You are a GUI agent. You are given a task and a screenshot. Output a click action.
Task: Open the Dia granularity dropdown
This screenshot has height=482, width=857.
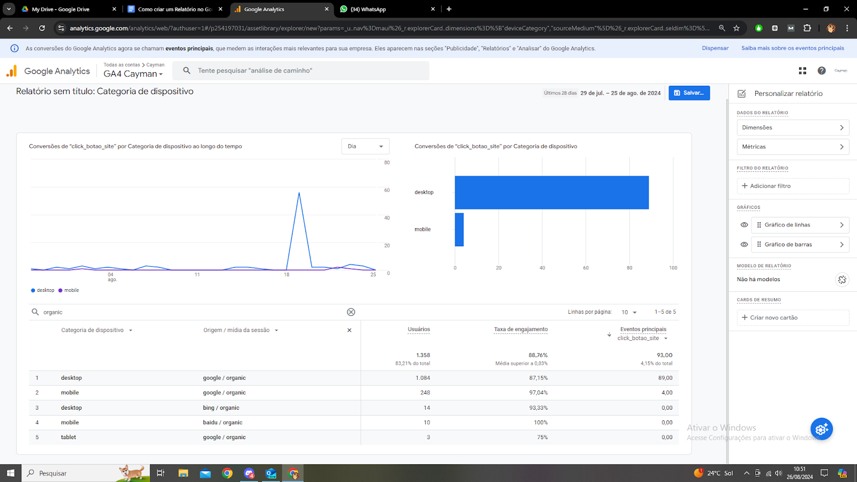(365, 146)
